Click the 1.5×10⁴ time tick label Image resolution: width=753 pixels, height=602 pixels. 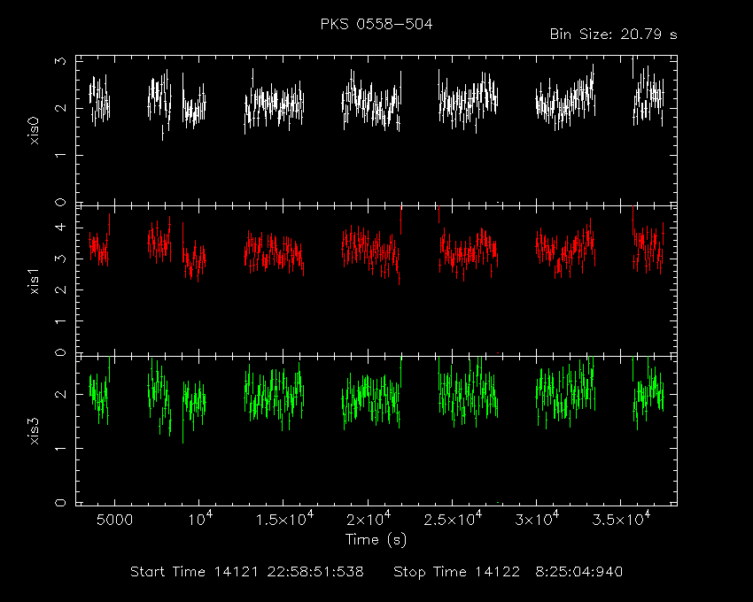[284, 519]
